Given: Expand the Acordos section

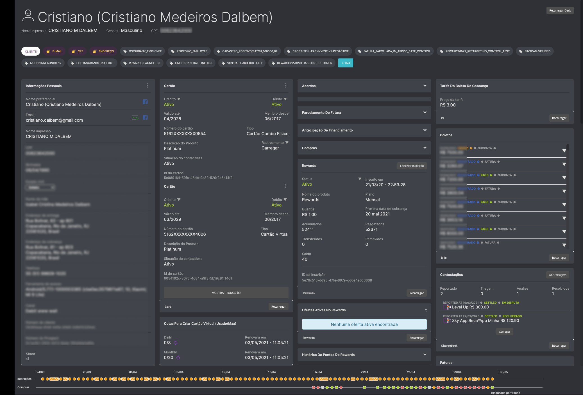Looking at the screenshot, I should 425,86.
